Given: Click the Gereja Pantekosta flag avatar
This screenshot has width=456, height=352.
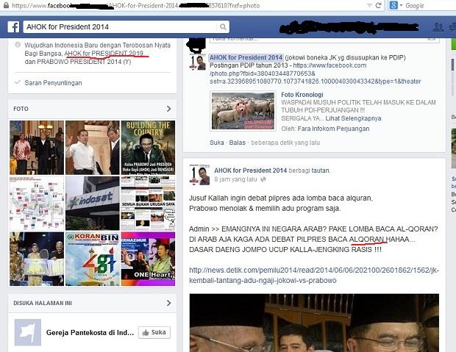Looking at the screenshot, I should point(28,332).
